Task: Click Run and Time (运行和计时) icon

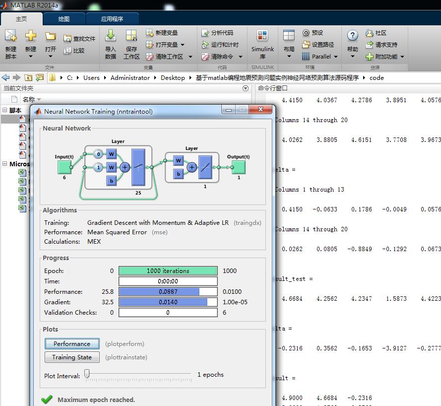Action: pyautogui.click(x=205, y=45)
